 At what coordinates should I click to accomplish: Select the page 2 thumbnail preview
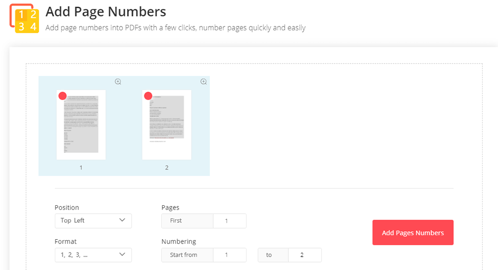coord(167,125)
